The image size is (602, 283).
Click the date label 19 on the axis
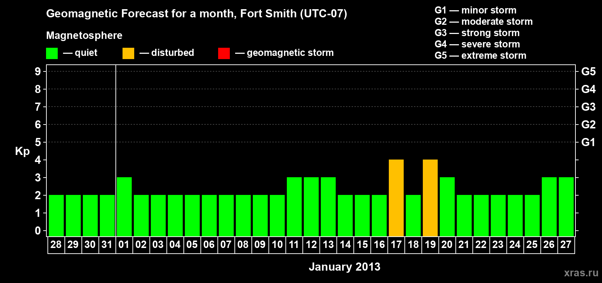click(430, 245)
